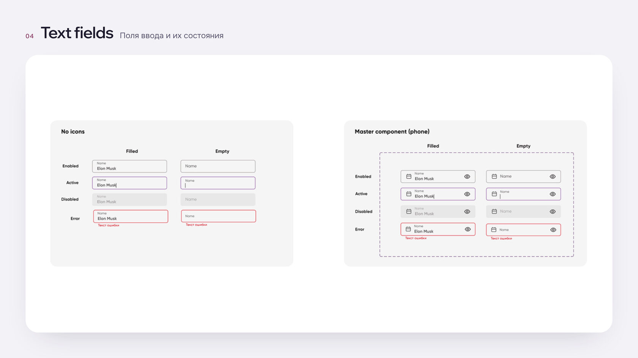Focus the Error Filled field in No icons

pyautogui.click(x=131, y=216)
